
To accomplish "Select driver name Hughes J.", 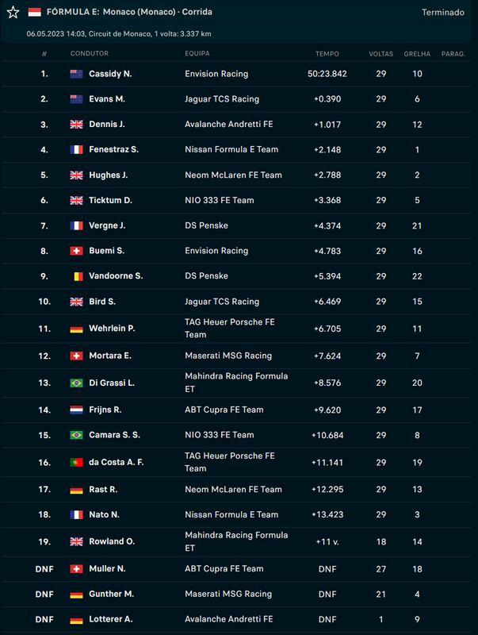I will coord(108,175).
